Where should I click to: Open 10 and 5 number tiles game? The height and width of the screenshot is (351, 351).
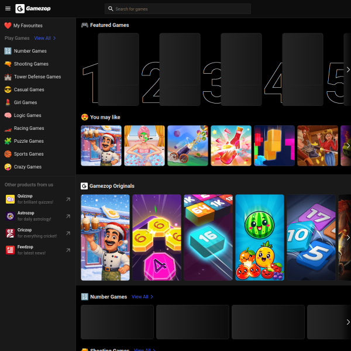311,238
